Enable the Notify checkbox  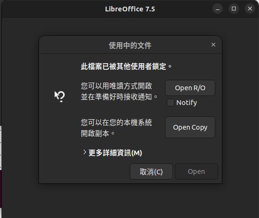[x=170, y=103]
